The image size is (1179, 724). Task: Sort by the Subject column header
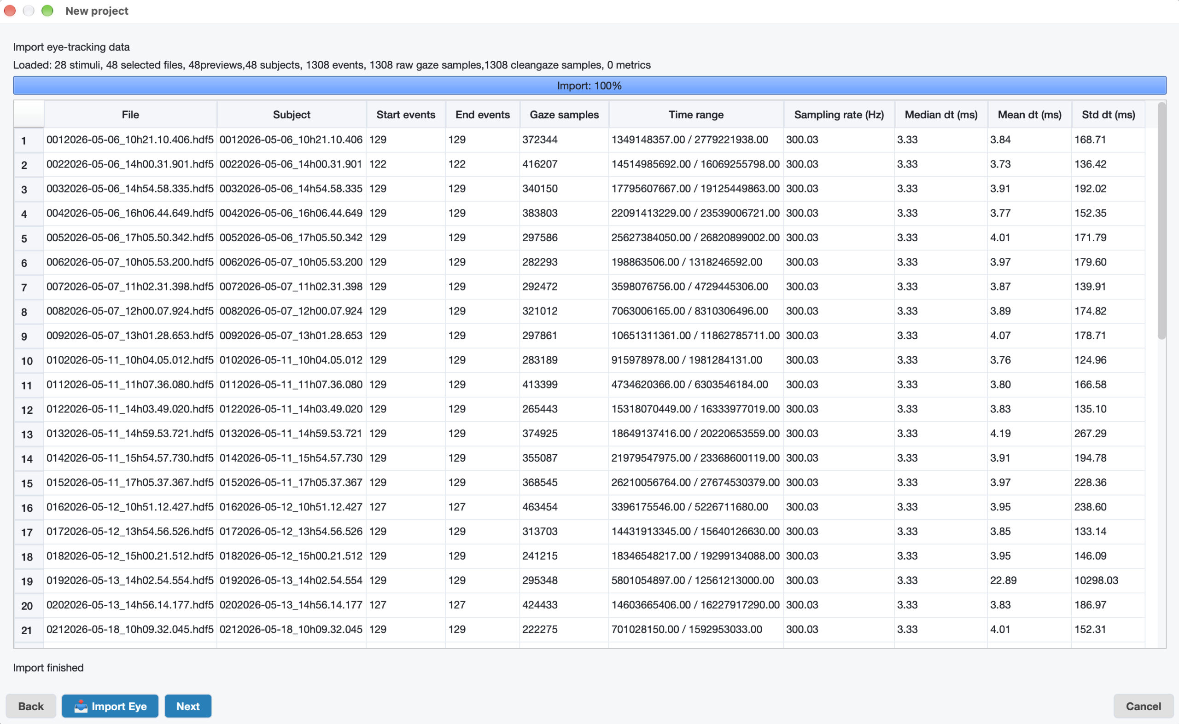(x=291, y=115)
